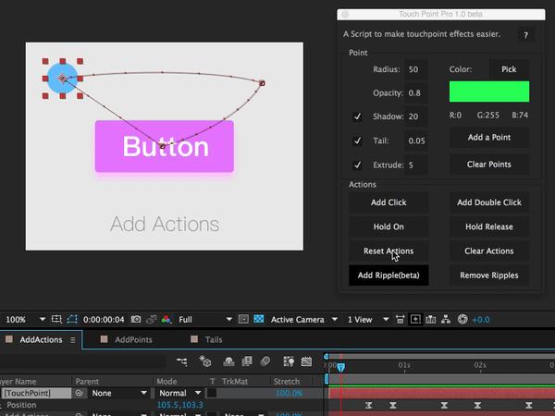555x416 pixels.
Task: Open the Choose grid and guide options icon
Action: [56, 320]
